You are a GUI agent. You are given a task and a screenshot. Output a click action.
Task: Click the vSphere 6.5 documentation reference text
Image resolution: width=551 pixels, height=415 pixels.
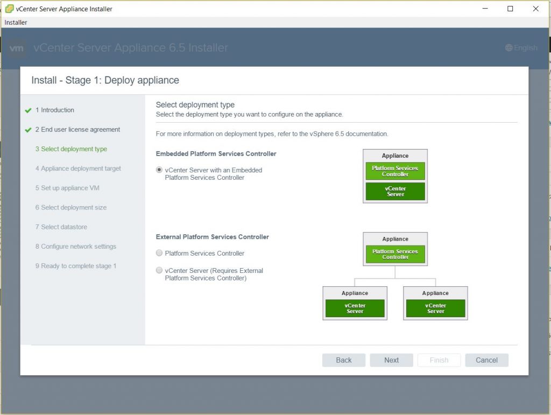(x=272, y=134)
